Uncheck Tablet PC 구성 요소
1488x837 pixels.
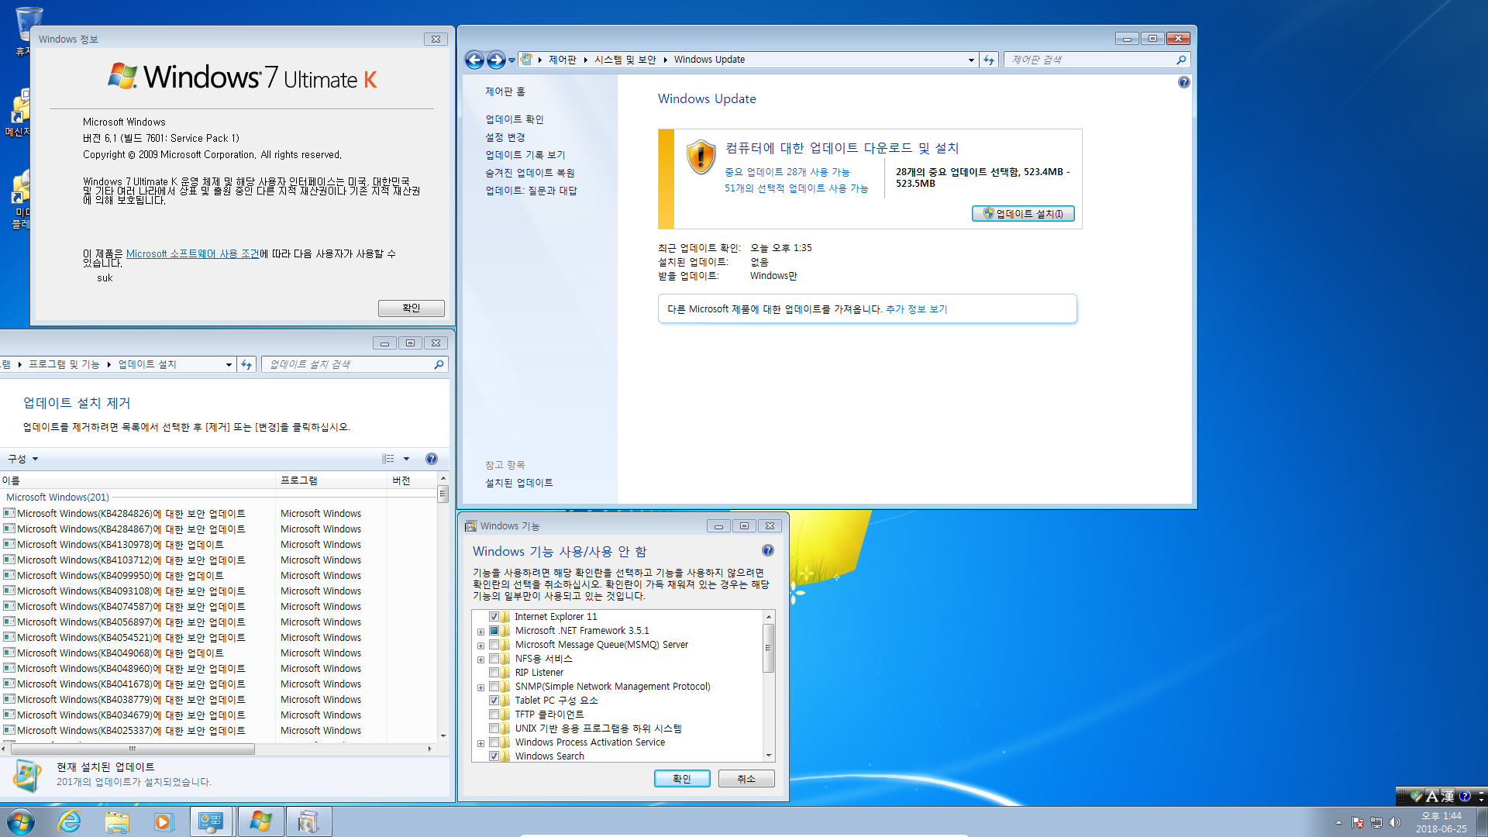(494, 701)
